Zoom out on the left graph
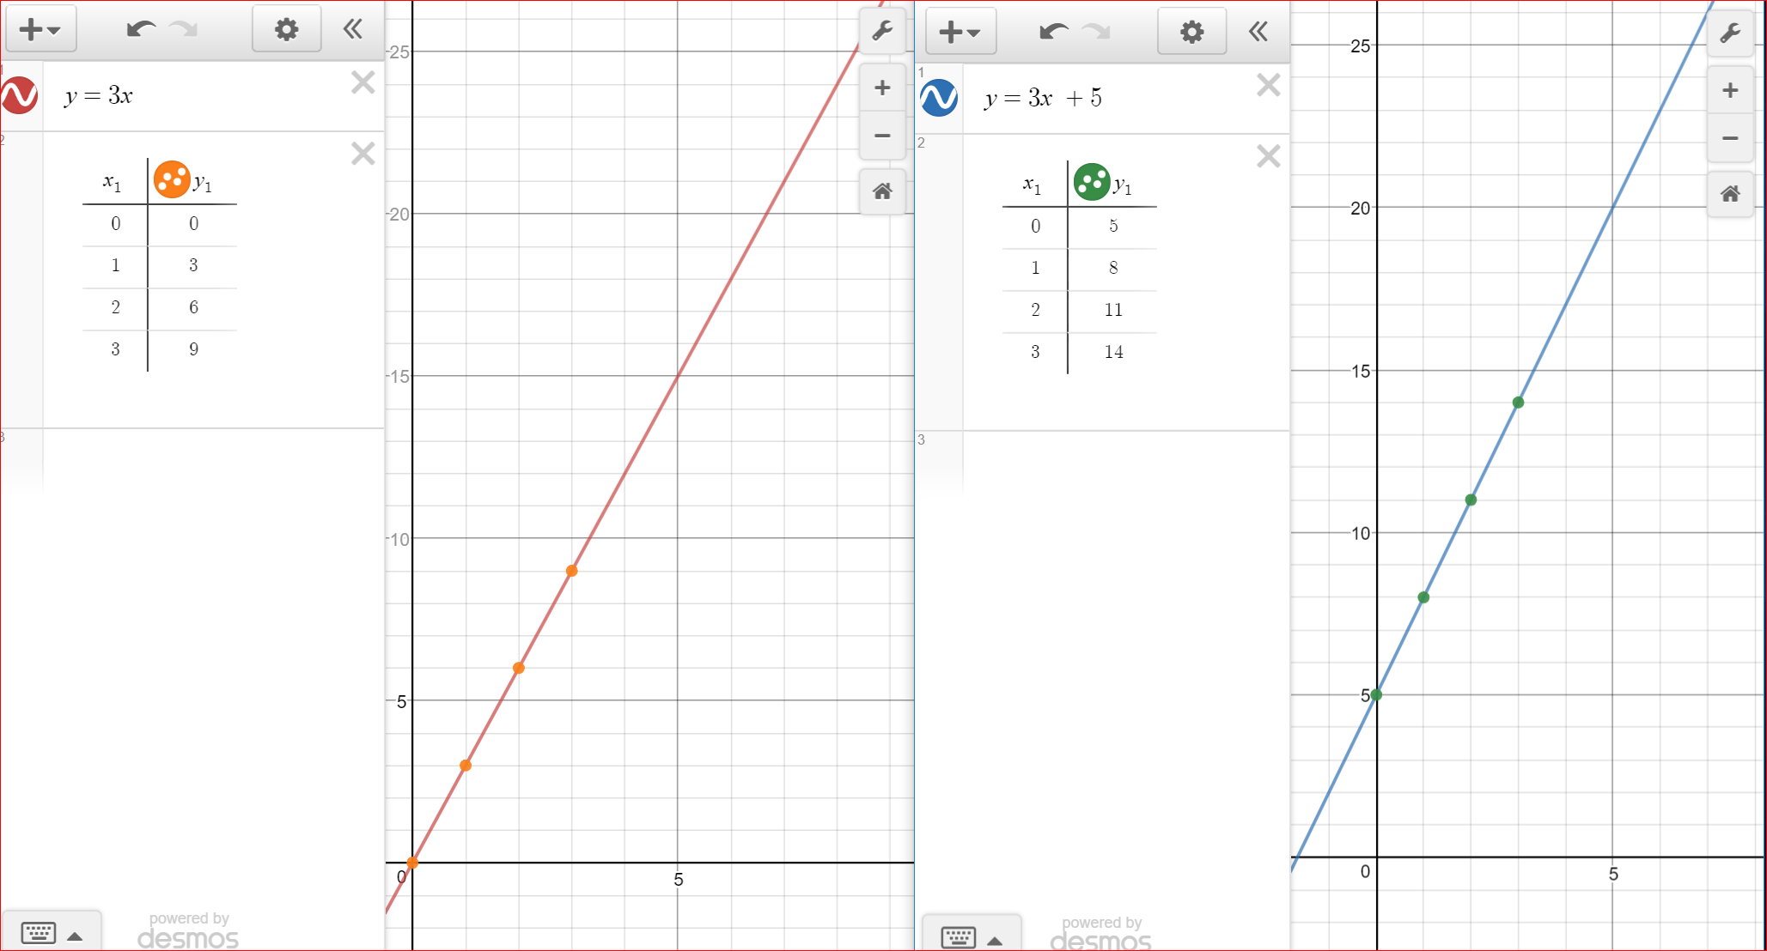 (x=882, y=136)
